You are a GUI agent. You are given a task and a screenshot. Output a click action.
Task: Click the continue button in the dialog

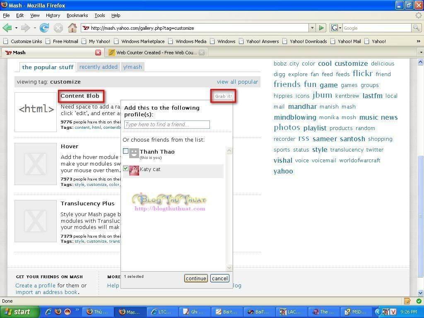pyautogui.click(x=196, y=278)
